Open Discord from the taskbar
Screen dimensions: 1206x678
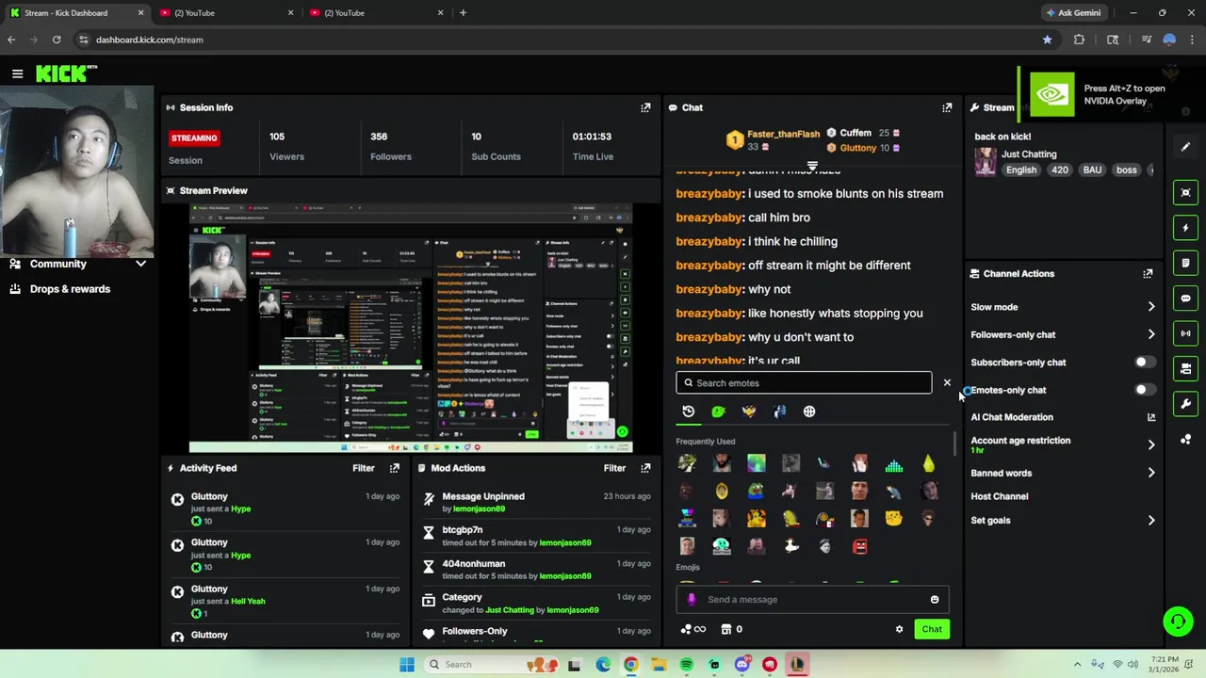(742, 665)
